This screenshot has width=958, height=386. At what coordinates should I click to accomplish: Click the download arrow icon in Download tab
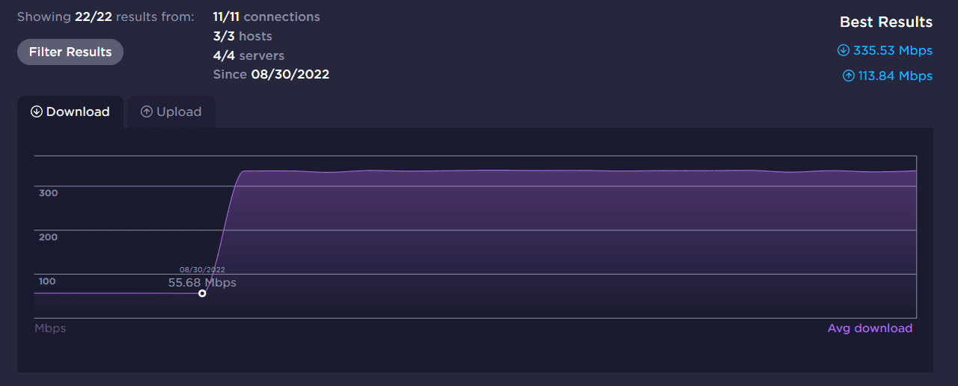37,111
